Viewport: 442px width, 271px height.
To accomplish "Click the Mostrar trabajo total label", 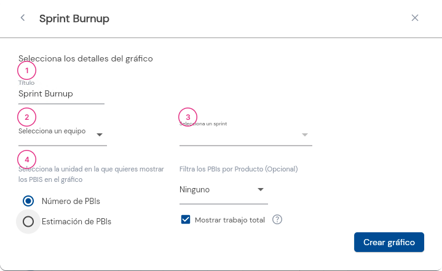I will [x=230, y=220].
